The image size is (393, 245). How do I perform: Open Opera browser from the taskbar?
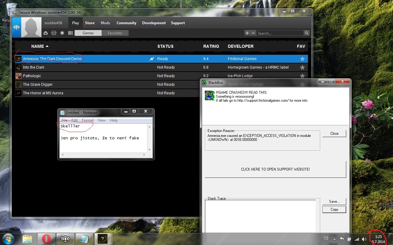(x=46, y=239)
